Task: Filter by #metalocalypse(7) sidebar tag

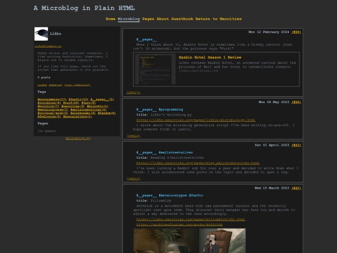Action: pyautogui.click(x=53, y=110)
